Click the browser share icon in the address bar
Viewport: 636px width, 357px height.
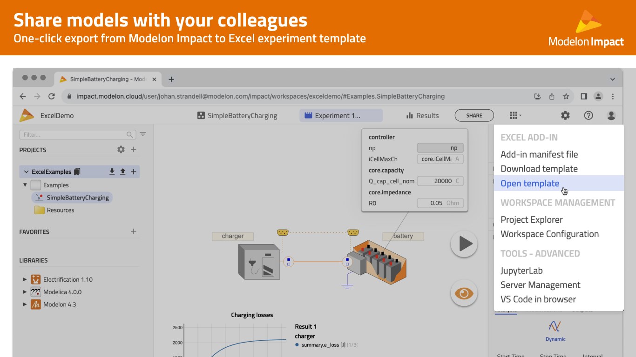[x=552, y=97]
